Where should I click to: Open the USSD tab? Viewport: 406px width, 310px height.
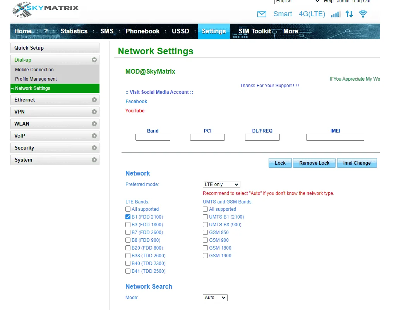click(x=180, y=31)
